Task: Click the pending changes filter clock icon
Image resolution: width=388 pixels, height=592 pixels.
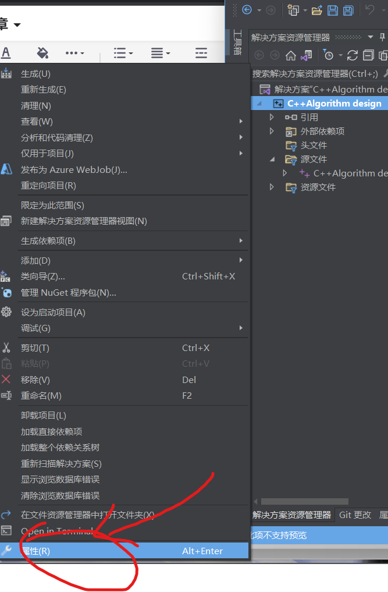Action: click(x=328, y=55)
